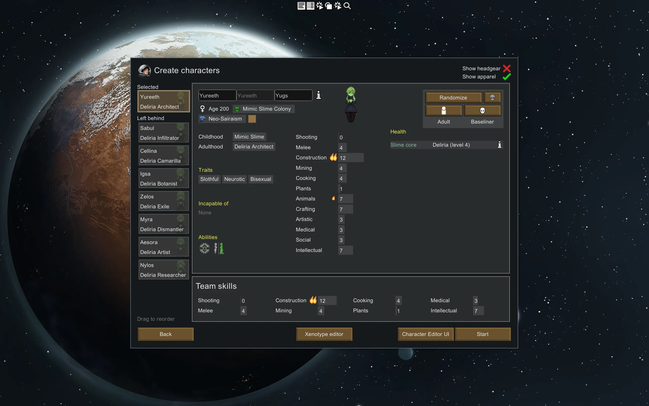The width and height of the screenshot is (649, 406).
Task: Open the Adult life stage selector
Action: tap(444, 111)
